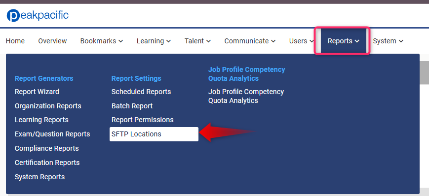
Task: Go to the Home tab
Action: (15, 41)
